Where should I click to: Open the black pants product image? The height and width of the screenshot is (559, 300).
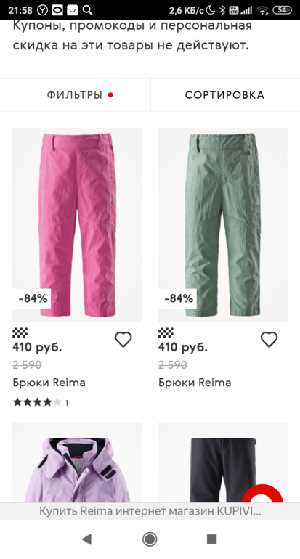223,462
